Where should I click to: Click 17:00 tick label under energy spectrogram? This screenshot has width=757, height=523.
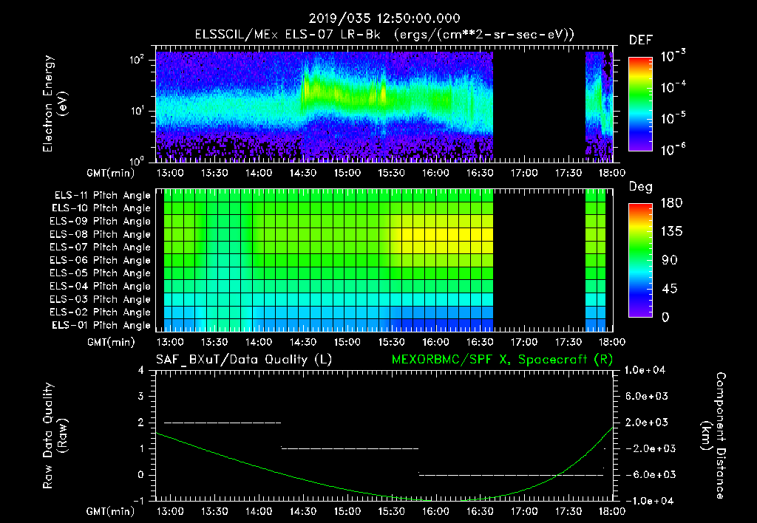(524, 173)
